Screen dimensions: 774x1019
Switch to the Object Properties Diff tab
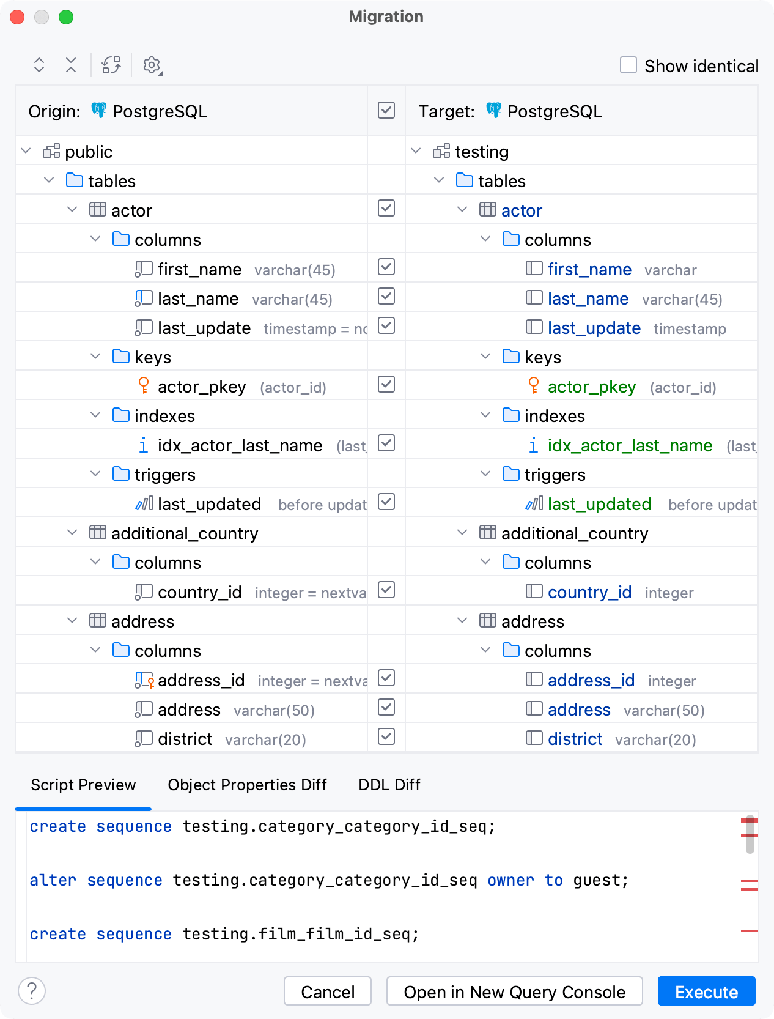pos(247,785)
